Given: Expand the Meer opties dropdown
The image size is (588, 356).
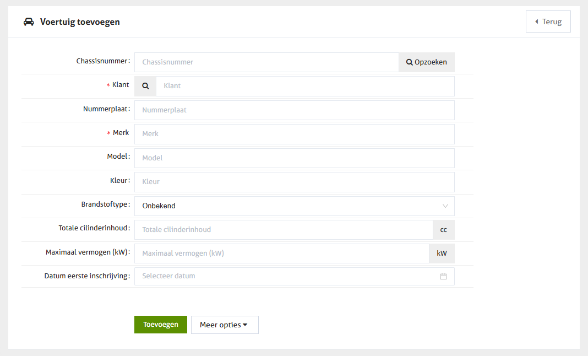Looking at the screenshot, I should point(224,325).
